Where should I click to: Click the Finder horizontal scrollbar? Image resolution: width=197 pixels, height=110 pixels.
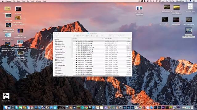96,75
